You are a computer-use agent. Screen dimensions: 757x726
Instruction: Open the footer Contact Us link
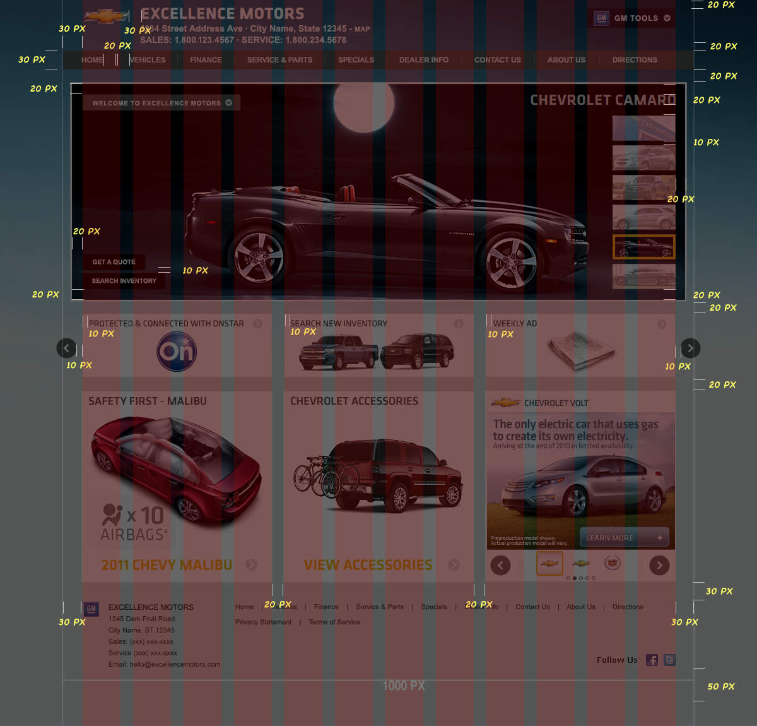tap(532, 607)
